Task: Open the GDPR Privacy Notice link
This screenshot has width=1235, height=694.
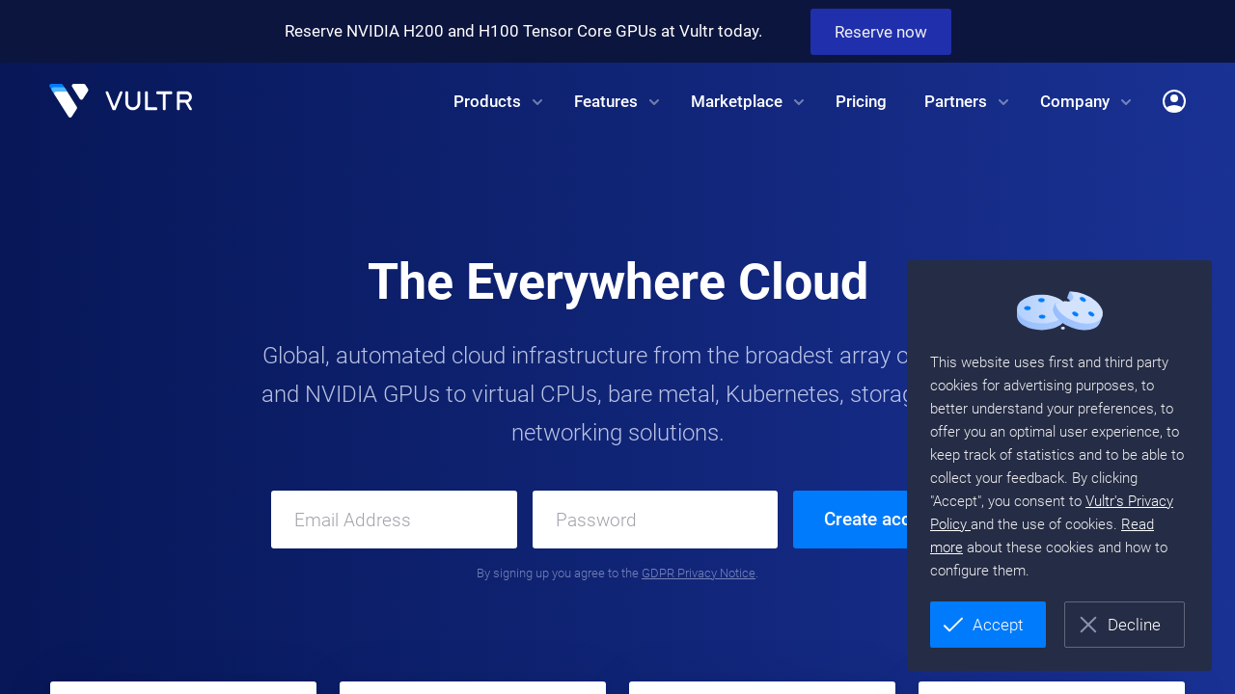Action: (699, 573)
